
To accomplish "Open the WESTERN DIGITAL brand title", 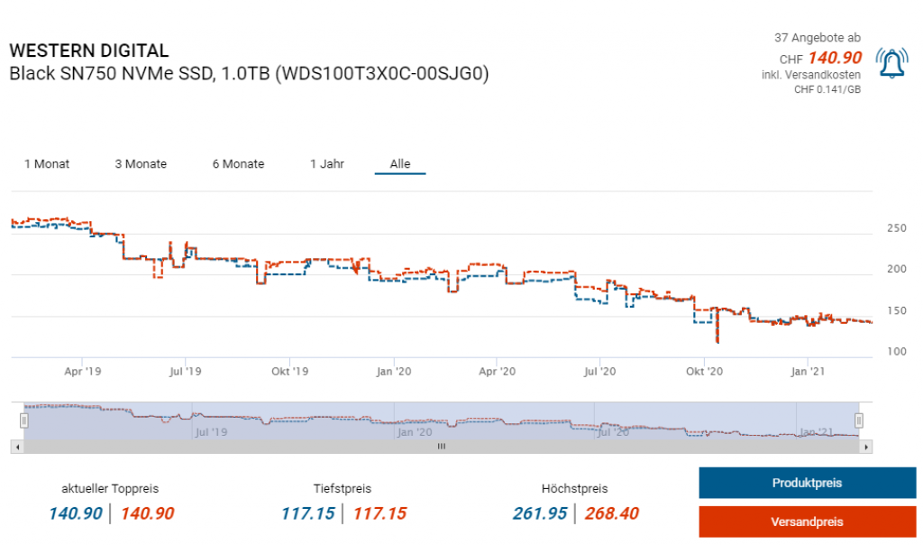I will pyautogui.click(x=88, y=51).
